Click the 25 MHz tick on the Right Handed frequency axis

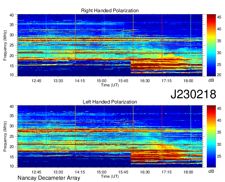pos(12,45)
